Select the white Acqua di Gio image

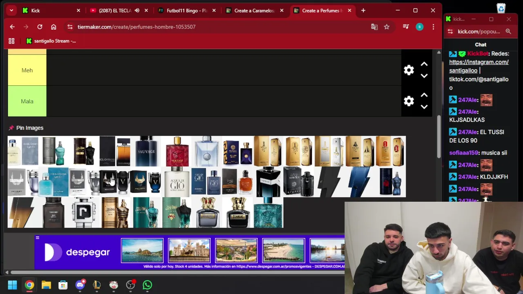click(177, 182)
